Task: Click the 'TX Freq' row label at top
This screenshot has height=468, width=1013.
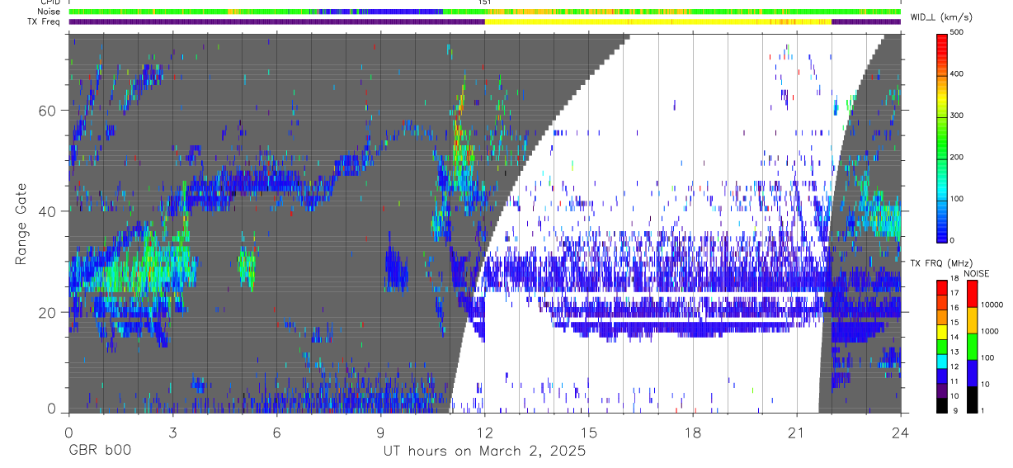Action: tap(44, 21)
